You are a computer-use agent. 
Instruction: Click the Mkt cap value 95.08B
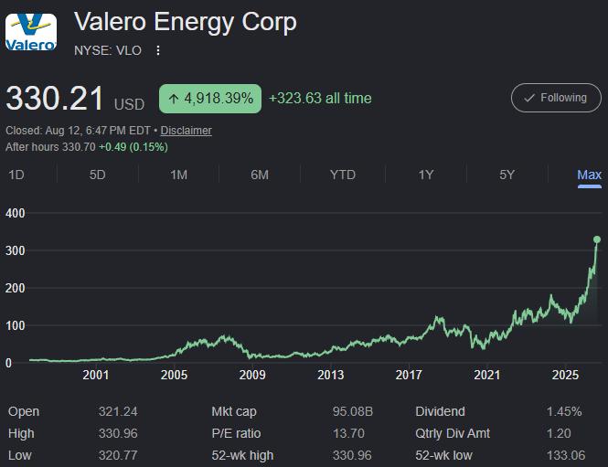353,411
